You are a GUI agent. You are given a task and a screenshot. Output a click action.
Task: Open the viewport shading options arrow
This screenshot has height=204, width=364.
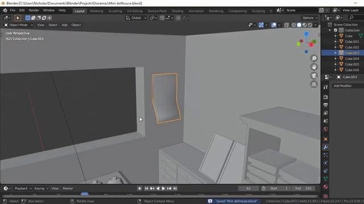tap(315, 25)
